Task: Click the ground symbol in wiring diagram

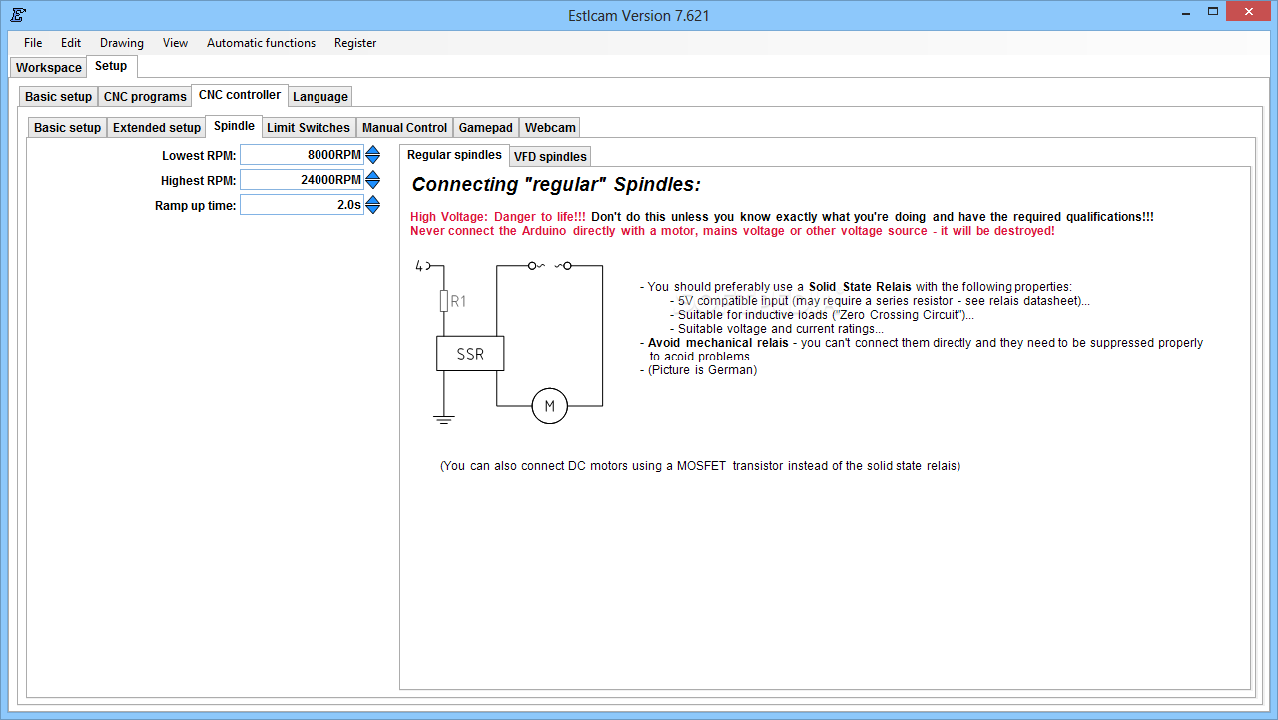Action: pyautogui.click(x=445, y=420)
